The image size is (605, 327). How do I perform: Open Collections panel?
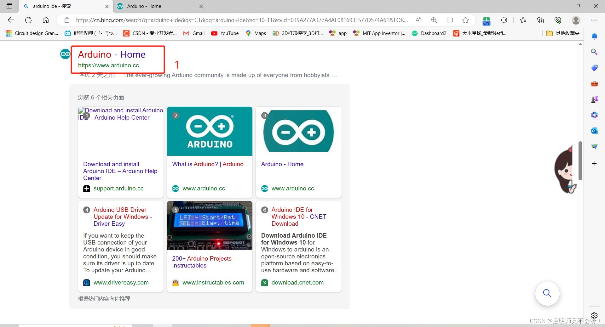coord(540,20)
